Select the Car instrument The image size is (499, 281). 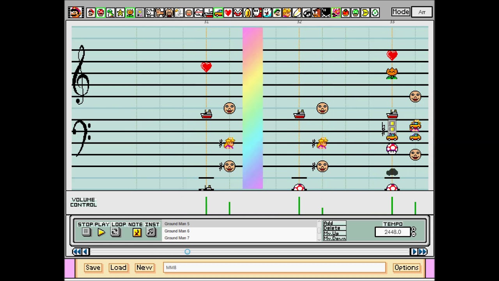[218, 12]
